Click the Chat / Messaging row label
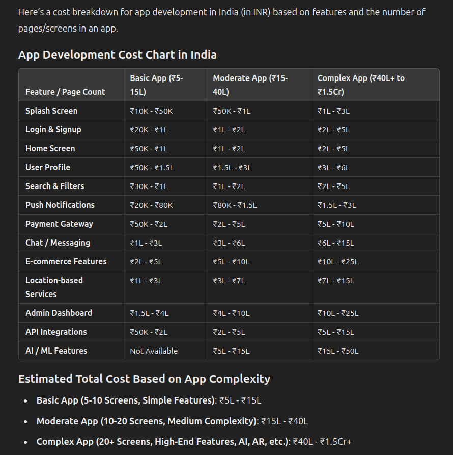453x455 pixels. point(58,243)
